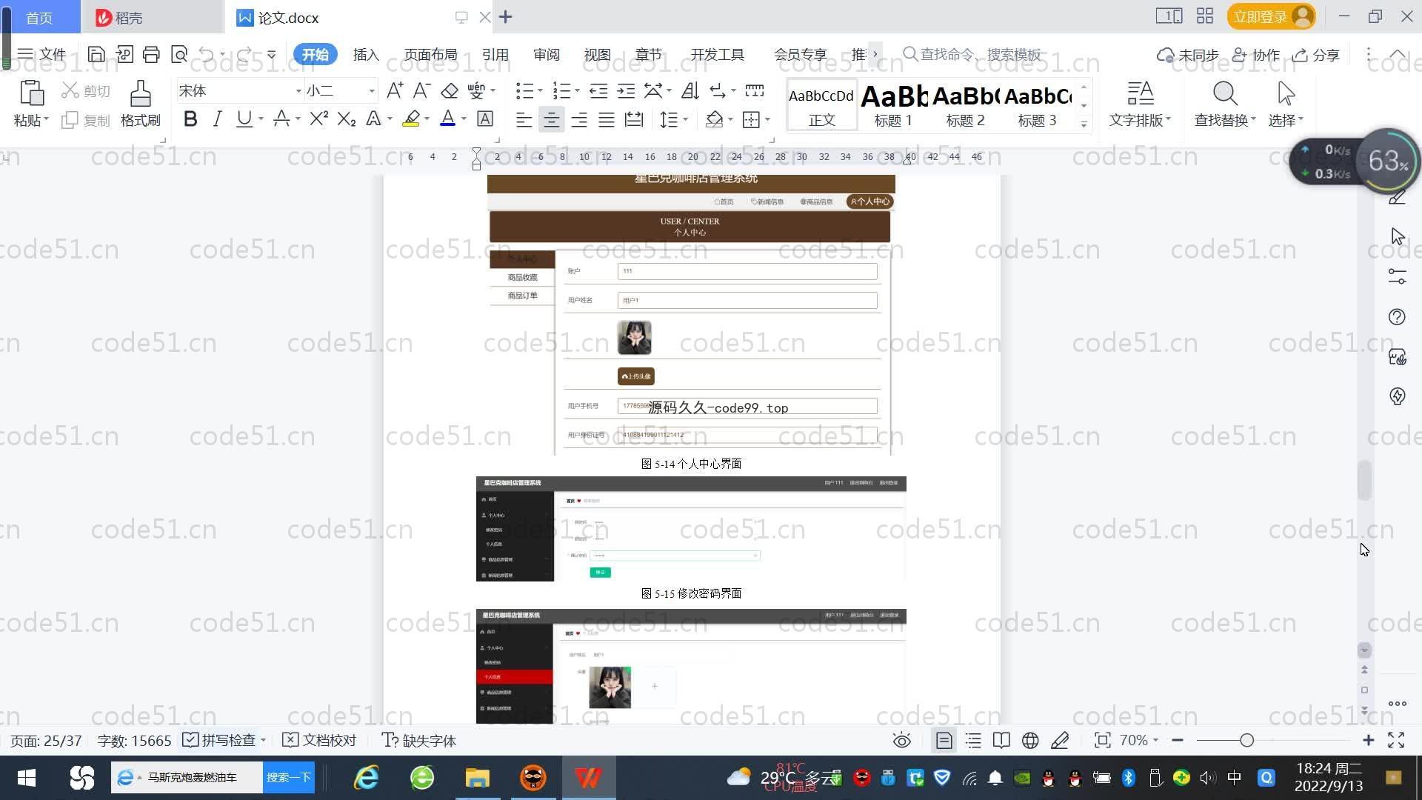Click 协作 collaborate button
The height and width of the screenshot is (800, 1422).
[x=1256, y=54]
